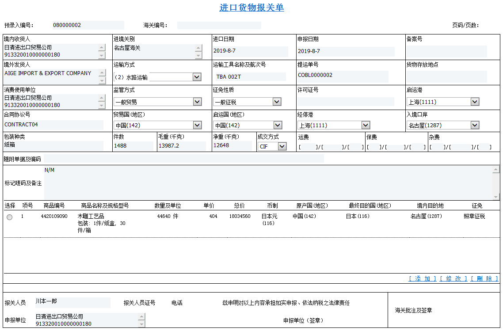Click the 修改 link

tap(453, 278)
